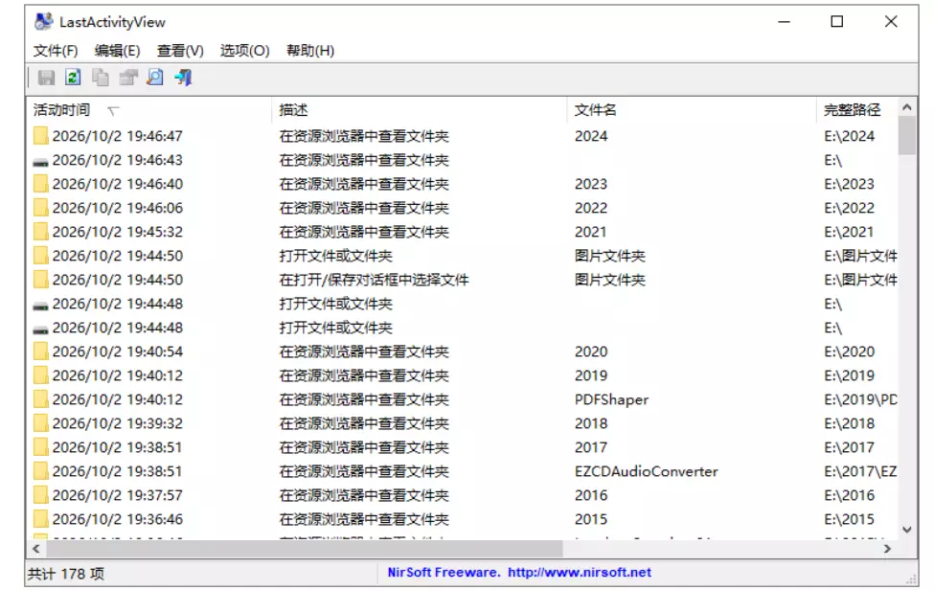Open the 选项(O) menu
Image resolution: width=934 pixels, height=590 pixels.
(x=245, y=51)
